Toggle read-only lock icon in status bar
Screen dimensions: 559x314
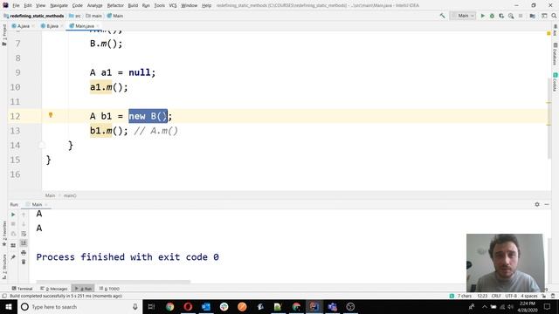pyautogui.click(x=544, y=296)
